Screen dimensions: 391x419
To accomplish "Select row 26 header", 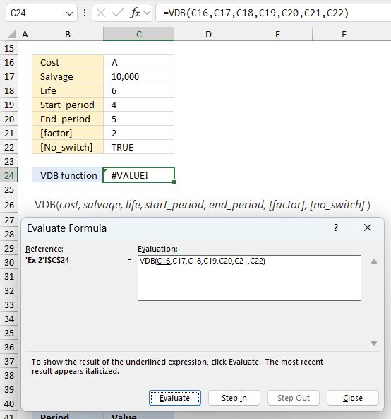I will 9,205.
